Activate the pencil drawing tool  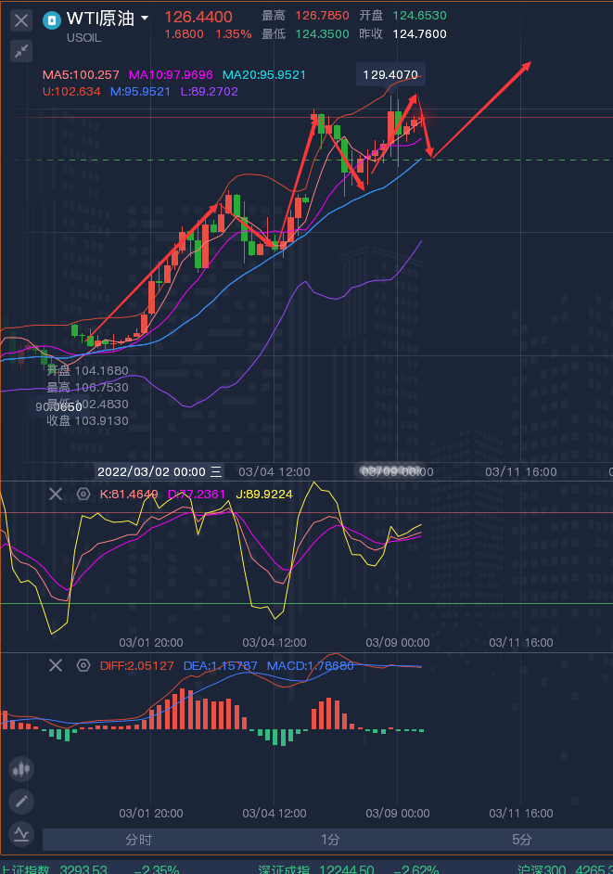pyautogui.click(x=21, y=802)
